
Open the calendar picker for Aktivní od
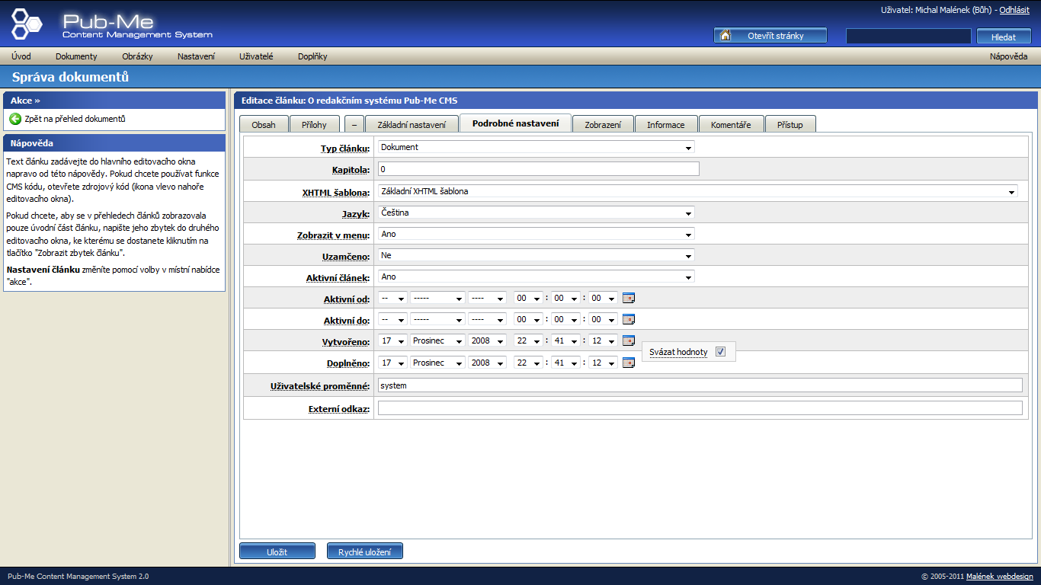pyautogui.click(x=629, y=299)
